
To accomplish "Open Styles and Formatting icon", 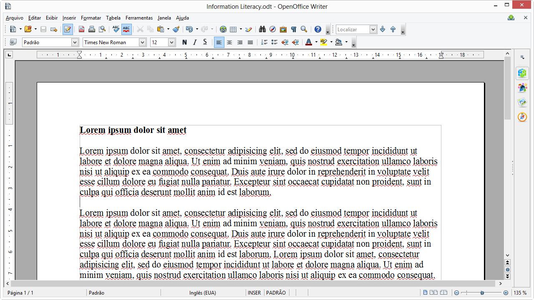I will [13, 42].
